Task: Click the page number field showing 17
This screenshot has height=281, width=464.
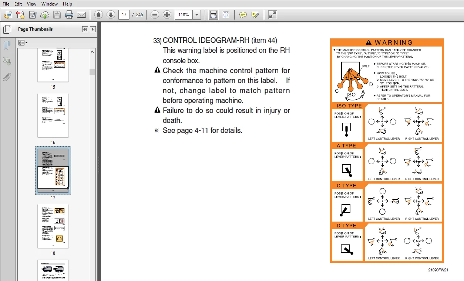Action: pos(124,15)
